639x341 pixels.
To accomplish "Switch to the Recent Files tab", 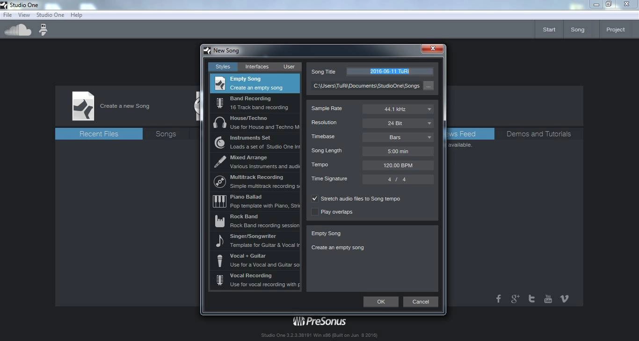I will click(99, 134).
